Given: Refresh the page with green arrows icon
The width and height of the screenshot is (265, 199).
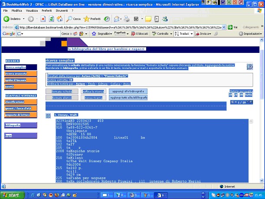Looking at the screenshot, I should (51, 19).
